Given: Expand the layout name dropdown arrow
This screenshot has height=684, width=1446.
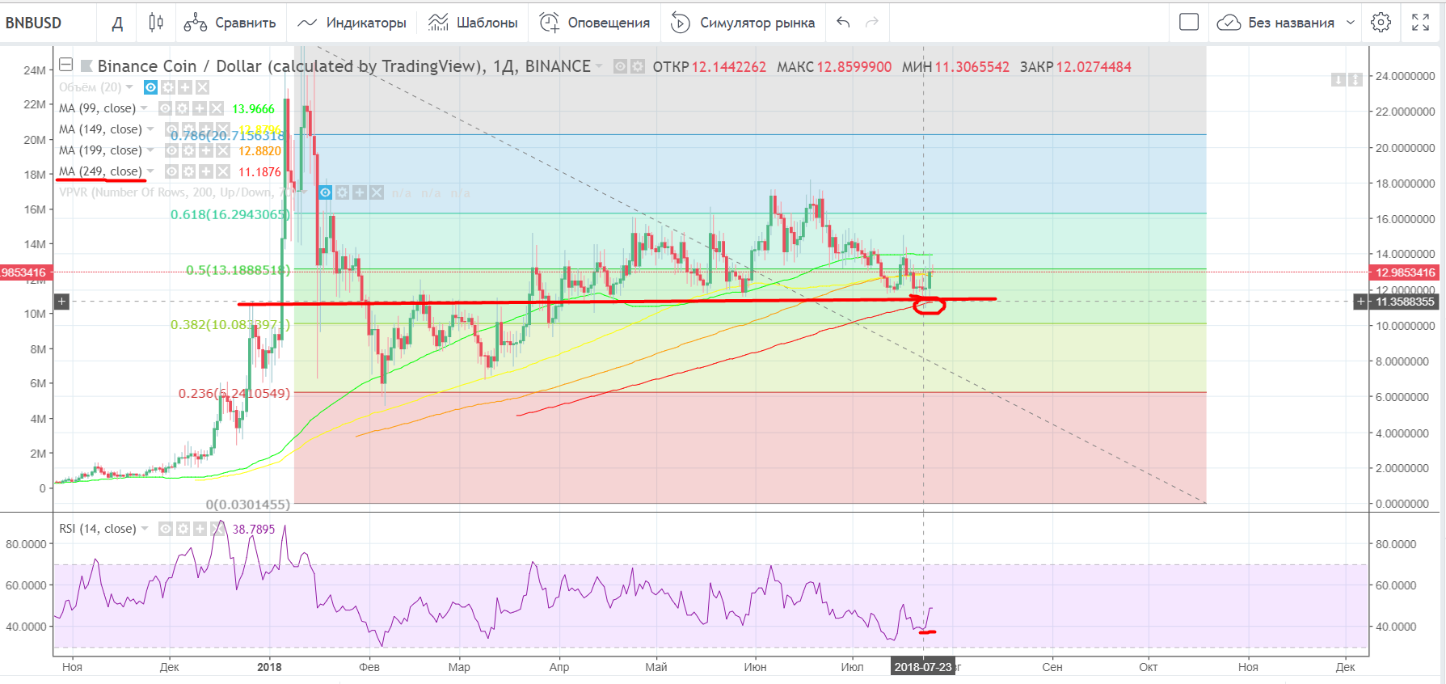Looking at the screenshot, I should (x=1350, y=23).
